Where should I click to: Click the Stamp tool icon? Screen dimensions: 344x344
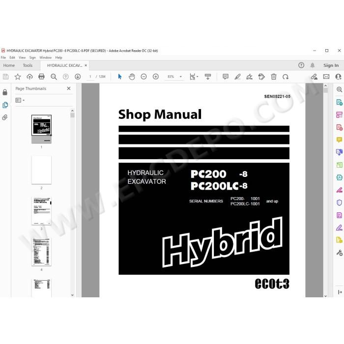pyautogui.click(x=261, y=77)
